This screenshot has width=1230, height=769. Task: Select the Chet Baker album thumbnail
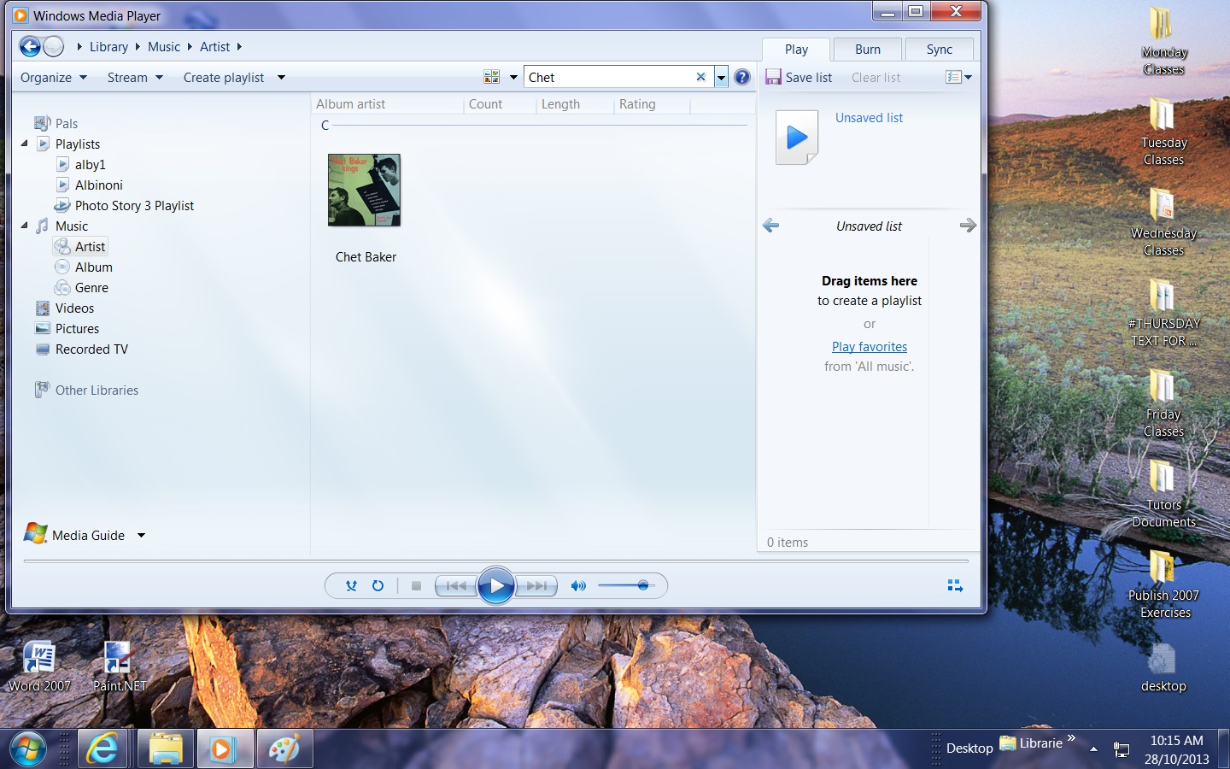[x=365, y=191]
